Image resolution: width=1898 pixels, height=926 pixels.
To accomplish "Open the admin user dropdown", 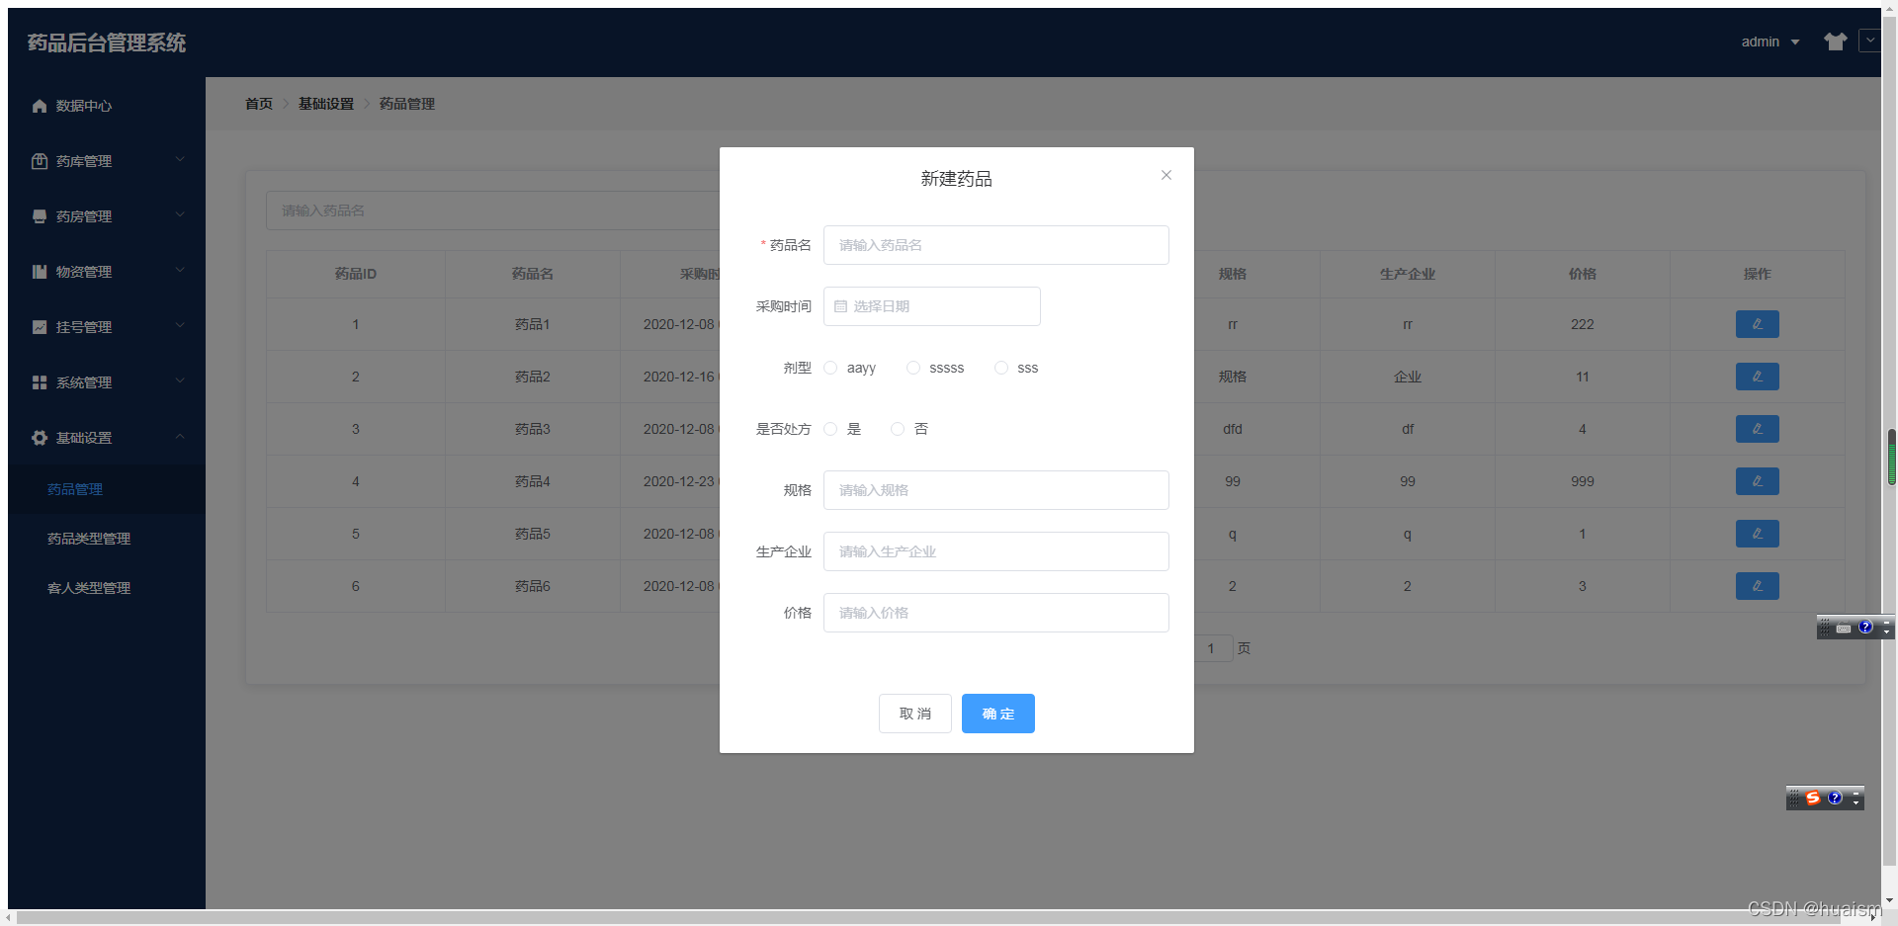I will click(x=1770, y=42).
